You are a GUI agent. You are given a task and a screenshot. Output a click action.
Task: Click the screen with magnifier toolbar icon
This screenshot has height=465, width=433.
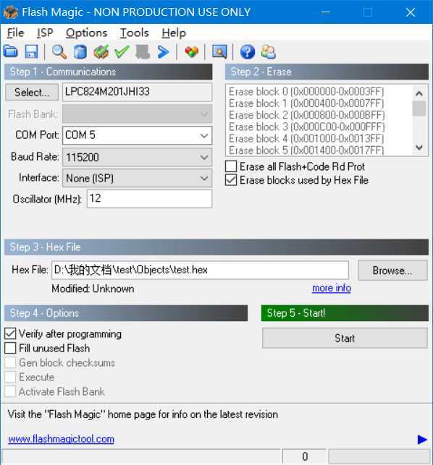pos(219,51)
